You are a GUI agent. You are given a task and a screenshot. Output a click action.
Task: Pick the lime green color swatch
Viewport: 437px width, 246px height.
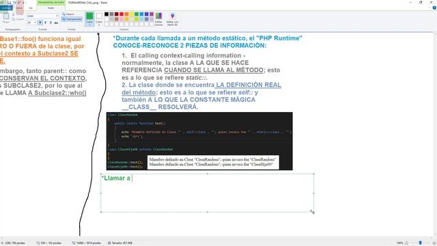tap(137, 19)
